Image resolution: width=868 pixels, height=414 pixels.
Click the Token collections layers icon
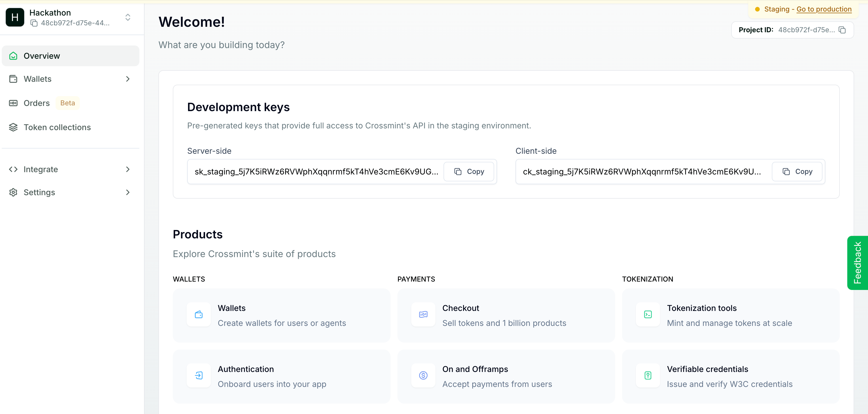(x=13, y=127)
